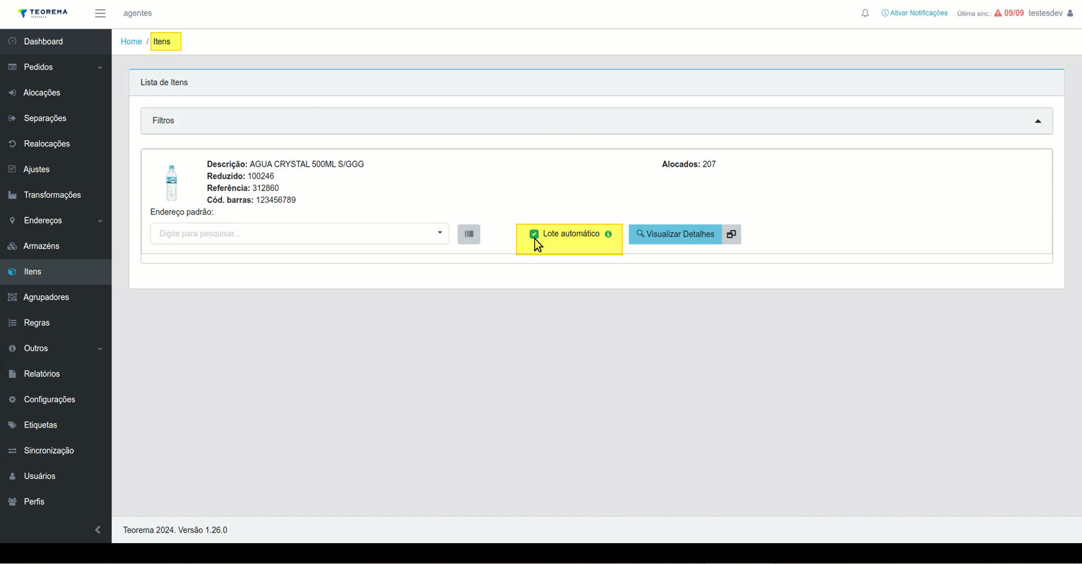Click the Realocações sidebar icon
The width and height of the screenshot is (1082, 564).
(x=12, y=144)
